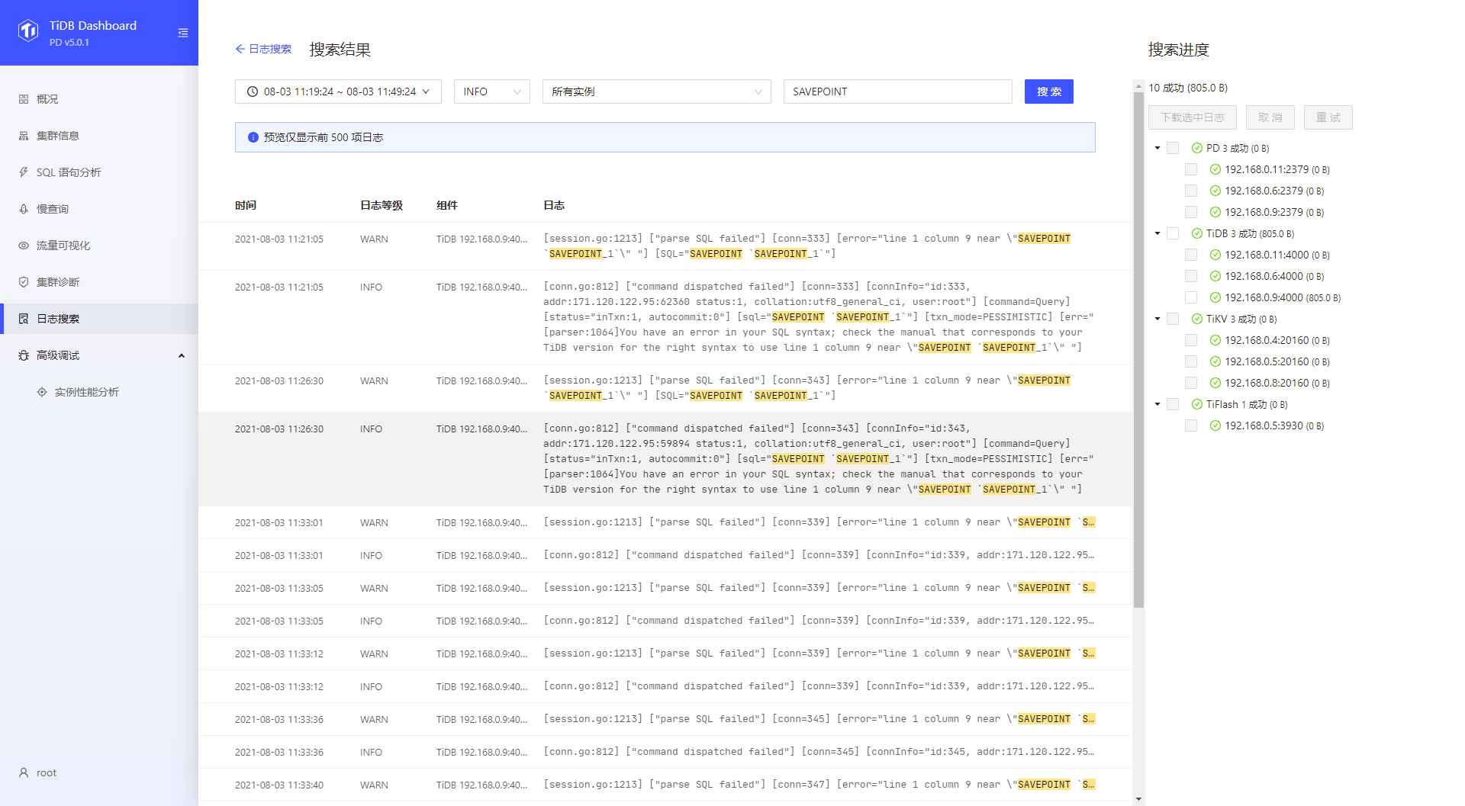
Task: Select checkbox for 192.168.0.5:3930
Action: click(1191, 425)
